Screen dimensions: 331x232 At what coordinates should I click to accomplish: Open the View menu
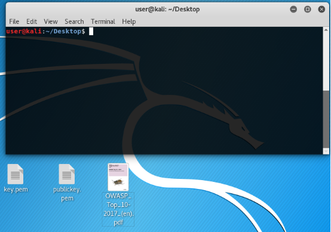pyautogui.click(x=51, y=21)
